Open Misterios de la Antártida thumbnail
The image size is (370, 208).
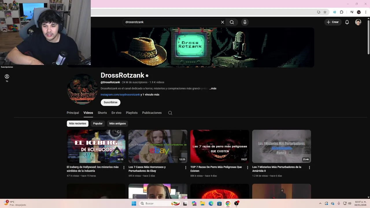(x=282, y=146)
